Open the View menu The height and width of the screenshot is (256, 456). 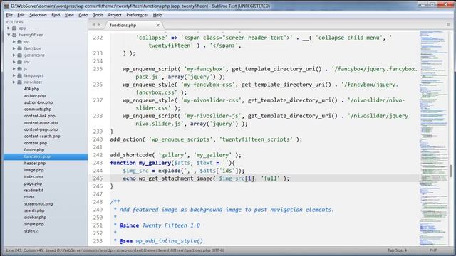69,15
